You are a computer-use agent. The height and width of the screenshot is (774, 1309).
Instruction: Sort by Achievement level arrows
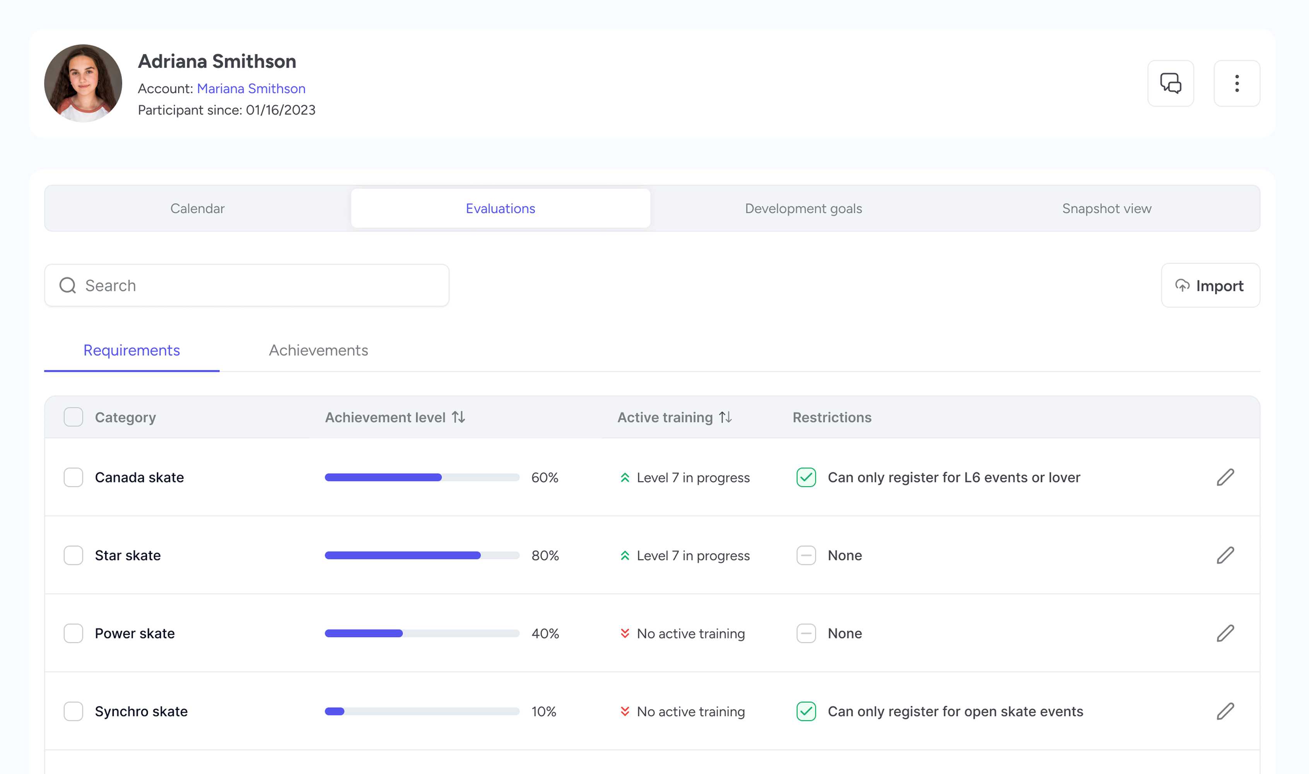point(458,417)
